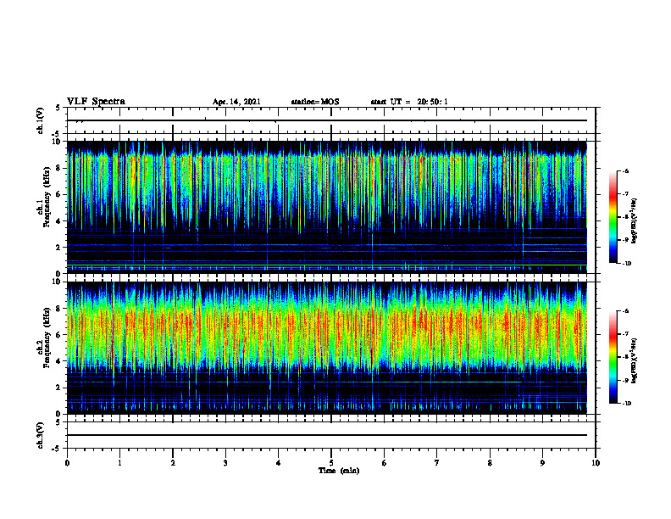Click inside the ch.2 spectrogram panel
671x519 pixels.
pyautogui.click(x=327, y=348)
